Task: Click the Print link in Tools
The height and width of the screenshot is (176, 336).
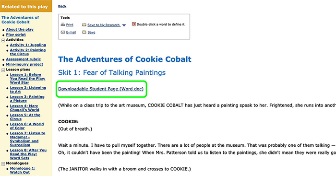Action: pyautogui.click(x=70, y=25)
